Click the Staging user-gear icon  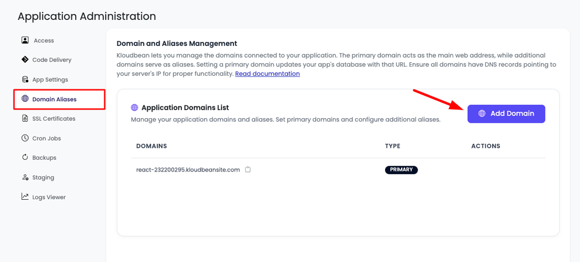pyautogui.click(x=25, y=177)
